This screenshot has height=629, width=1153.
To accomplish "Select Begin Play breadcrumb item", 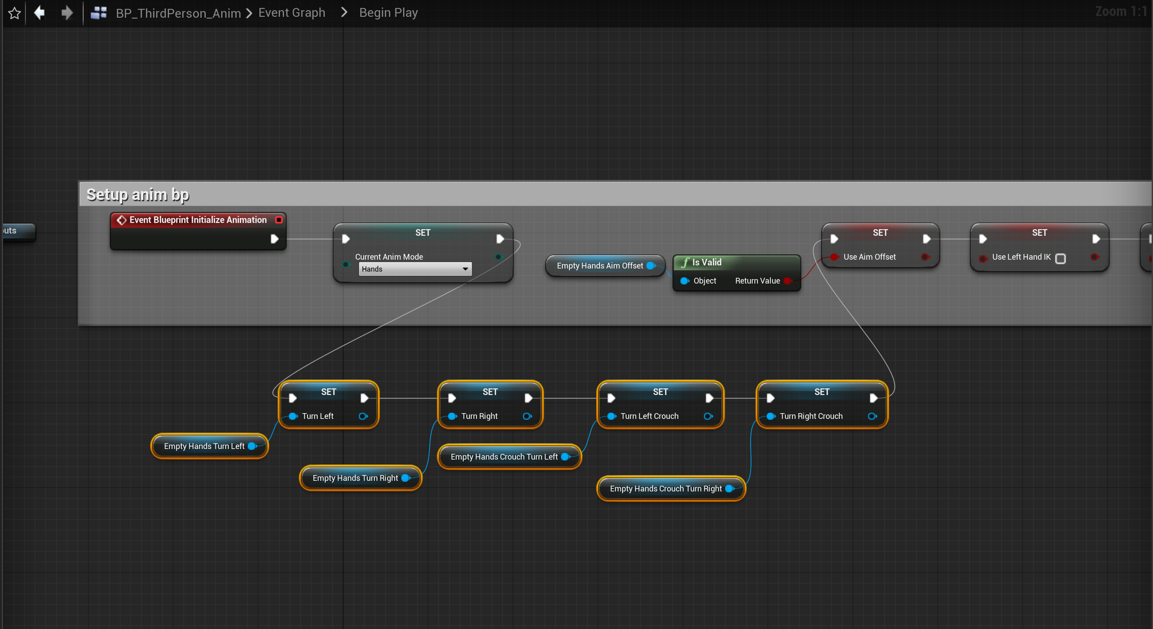I will click(388, 12).
